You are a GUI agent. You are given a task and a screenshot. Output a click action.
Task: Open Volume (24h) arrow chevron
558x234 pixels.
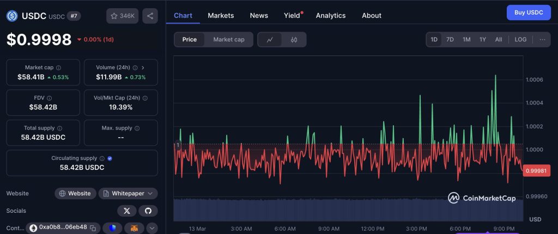(143, 67)
